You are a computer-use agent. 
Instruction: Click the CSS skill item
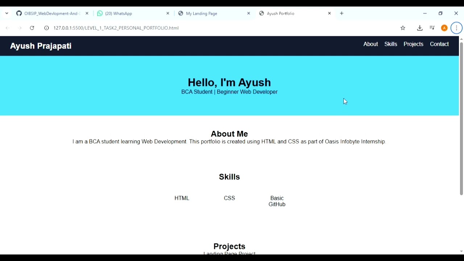(229, 198)
